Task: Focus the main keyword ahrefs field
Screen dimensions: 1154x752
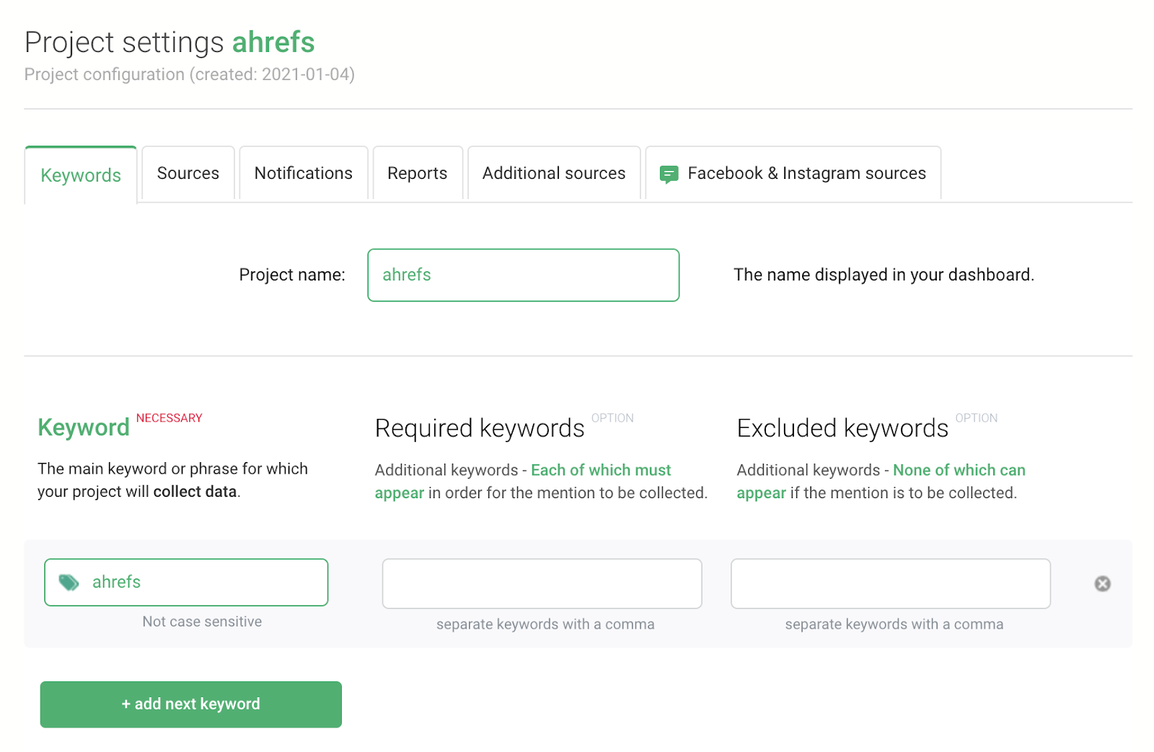Action: (x=202, y=583)
